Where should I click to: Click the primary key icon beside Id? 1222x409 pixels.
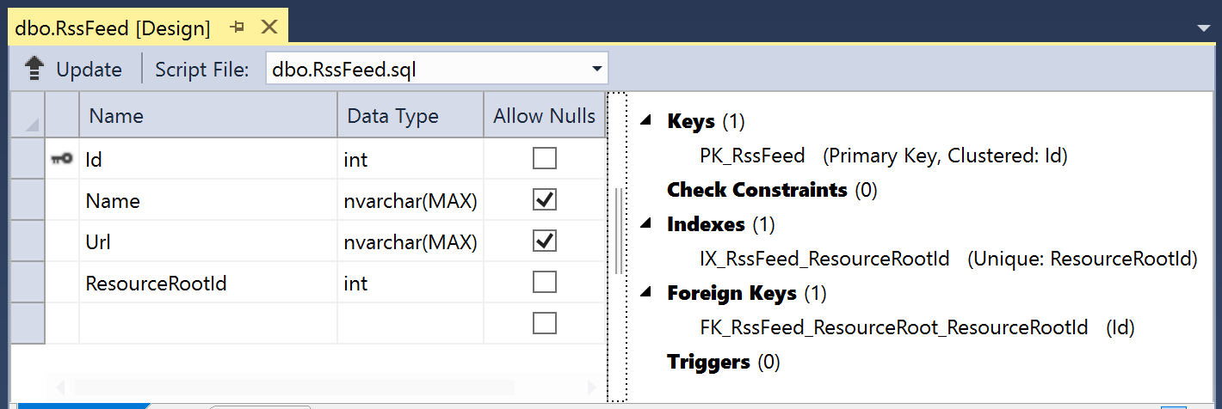(x=61, y=159)
